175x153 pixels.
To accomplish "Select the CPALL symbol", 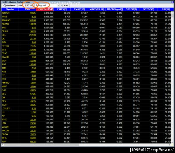I will point(5,31).
